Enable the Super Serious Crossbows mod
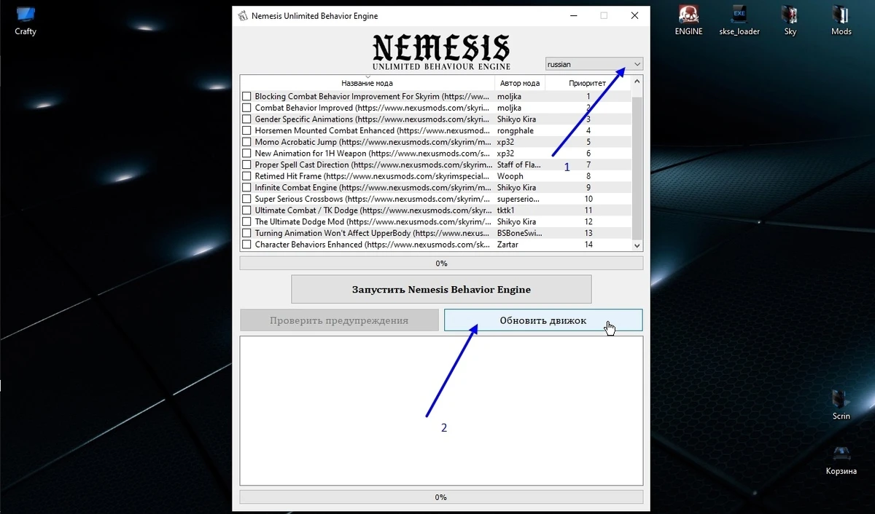Image resolution: width=875 pixels, height=514 pixels. (246, 199)
